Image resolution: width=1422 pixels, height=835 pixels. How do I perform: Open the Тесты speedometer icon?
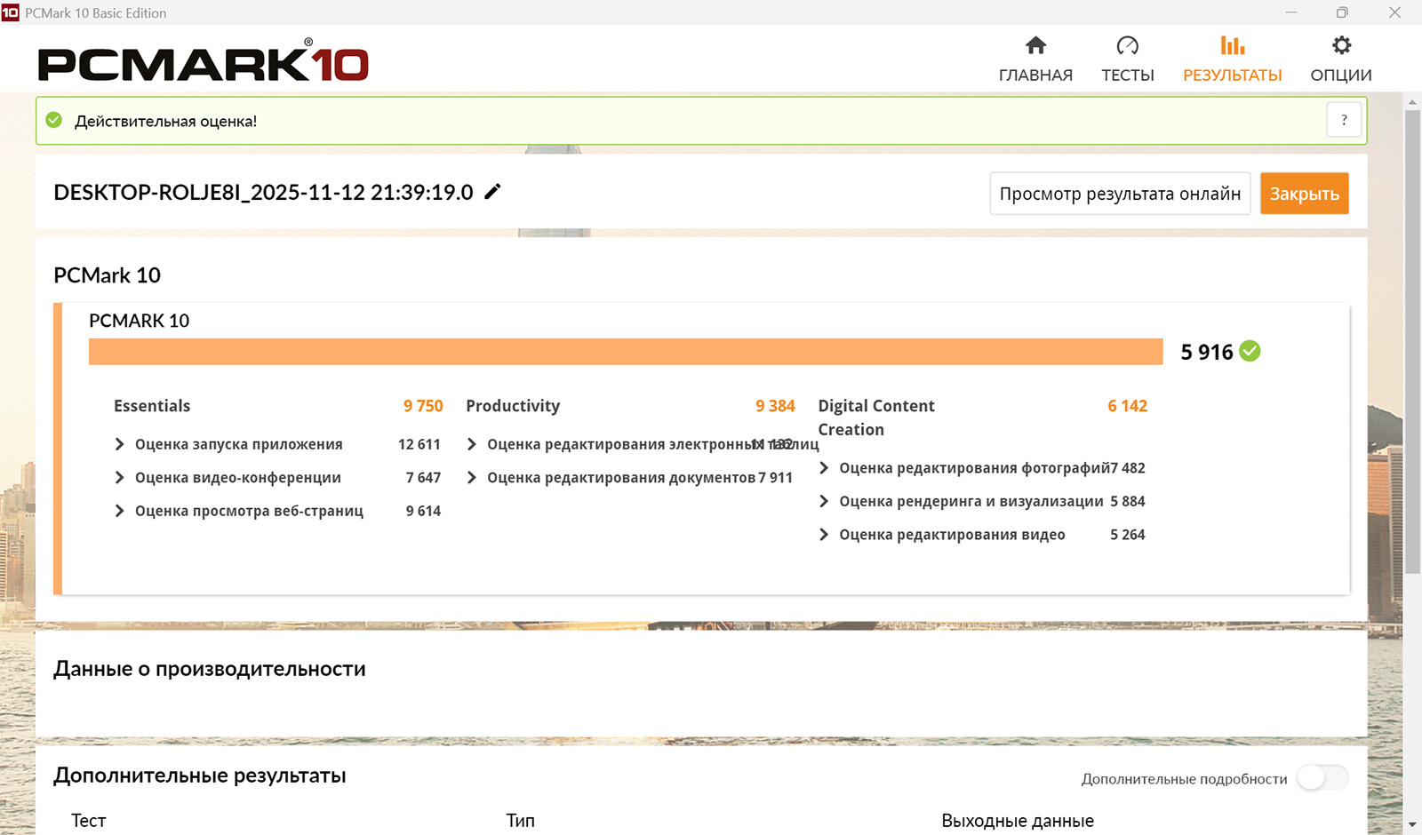coord(1127,45)
